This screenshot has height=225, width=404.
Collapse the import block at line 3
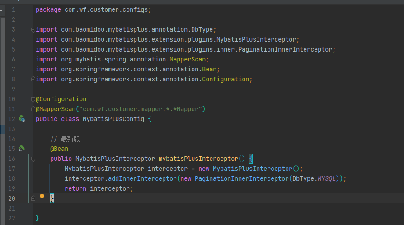(33, 30)
